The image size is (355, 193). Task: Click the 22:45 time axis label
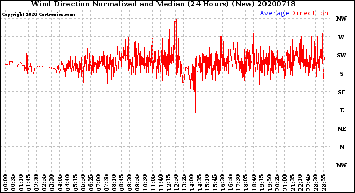point(308,183)
